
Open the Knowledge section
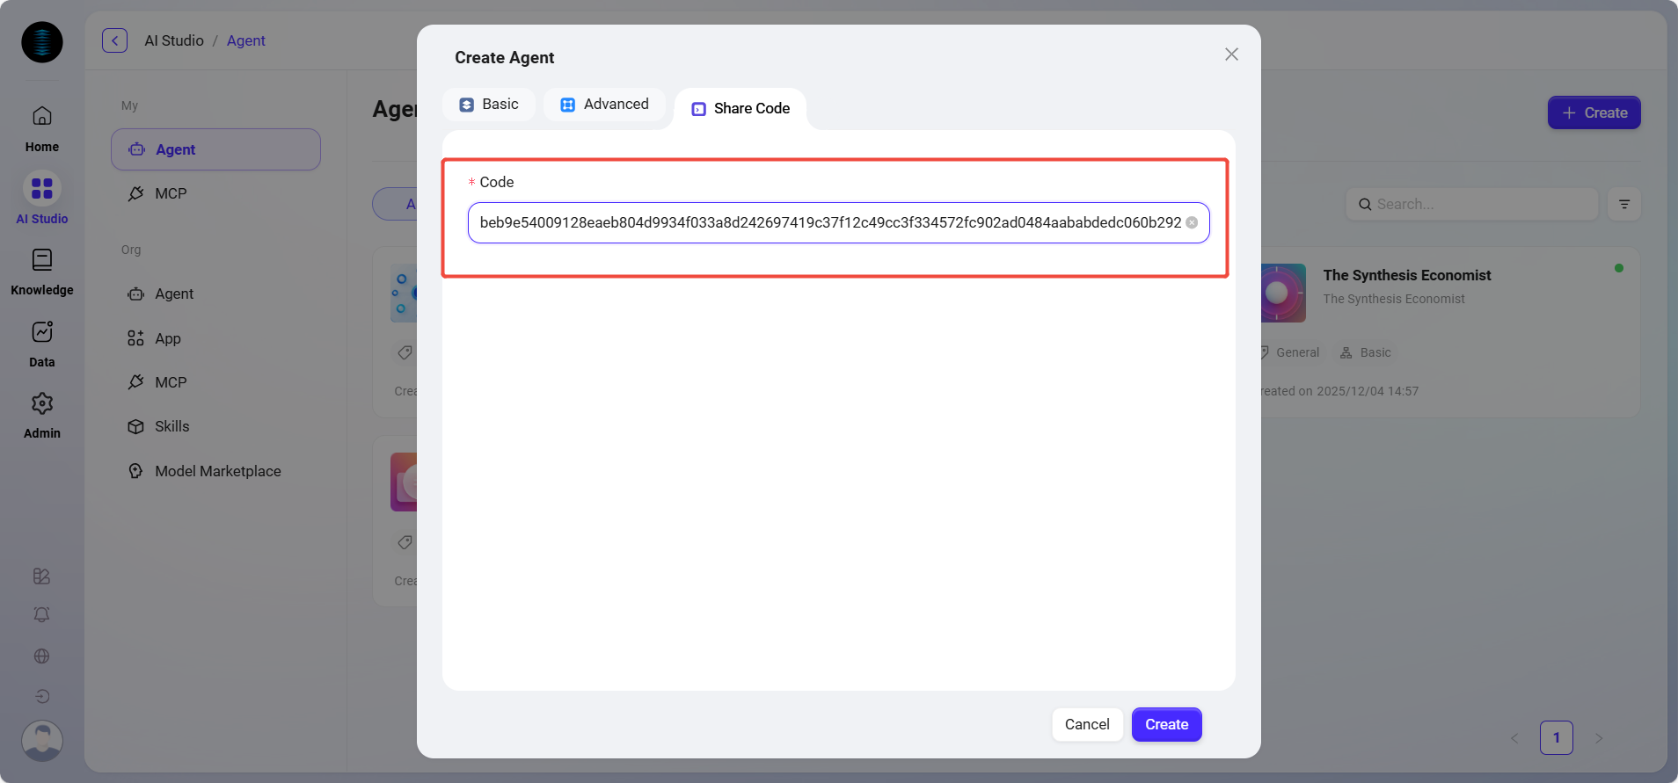point(42,272)
